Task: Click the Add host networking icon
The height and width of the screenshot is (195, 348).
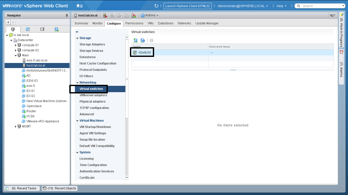Action: tap(136, 40)
